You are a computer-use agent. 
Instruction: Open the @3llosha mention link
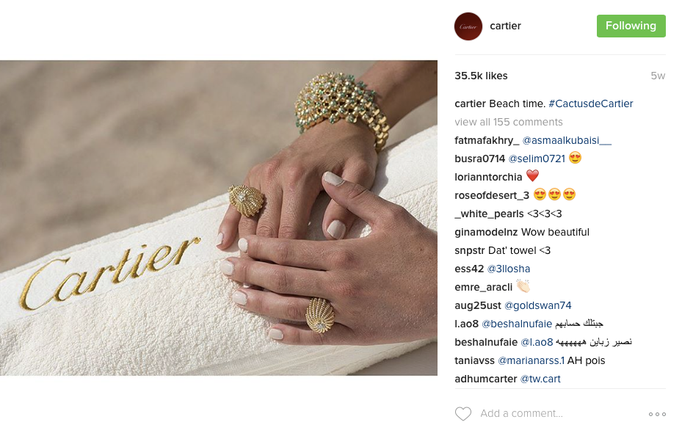(509, 269)
